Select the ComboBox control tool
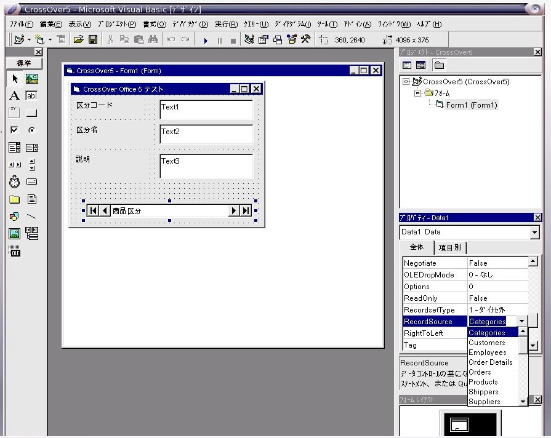Viewport: 551px width, 438px height. pos(14,148)
